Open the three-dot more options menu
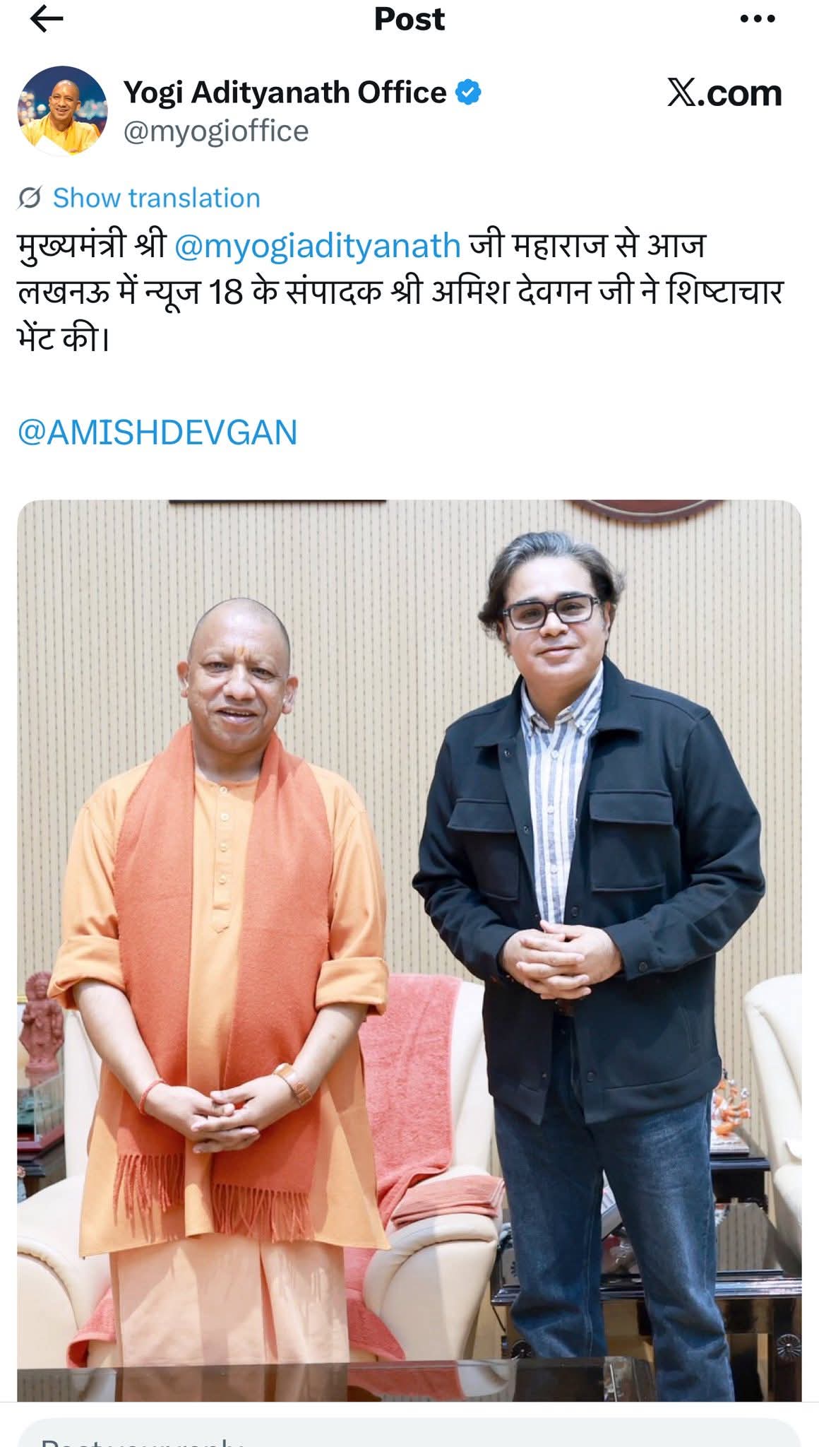The image size is (819, 1447). [758, 19]
